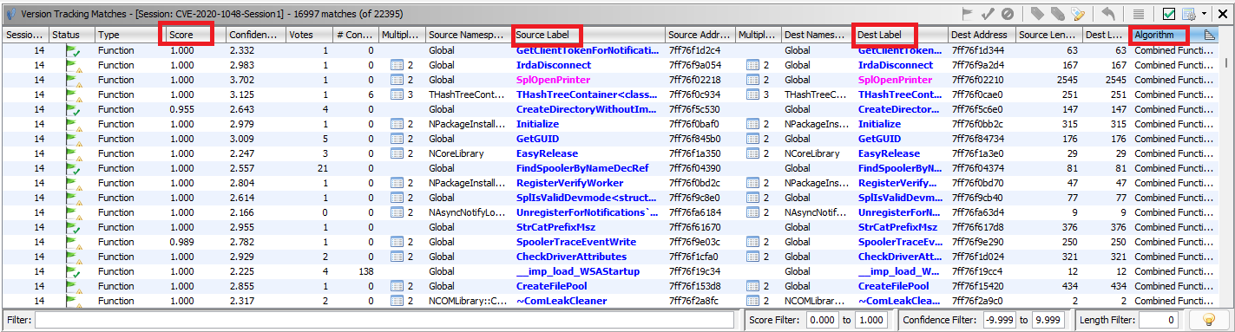The image size is (1235, 332).
Task: Click the Score Filter minimum value field
Action: 823,321
